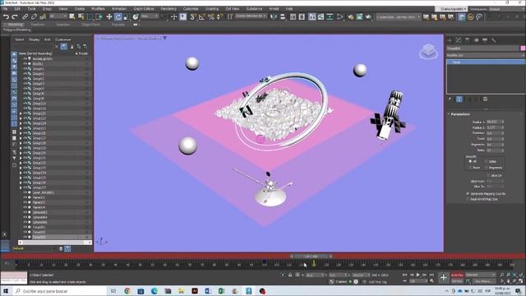Viewport: 526px width, 296px height.
Task: Open the Display panel tab icon
Action: coord(485,40)
